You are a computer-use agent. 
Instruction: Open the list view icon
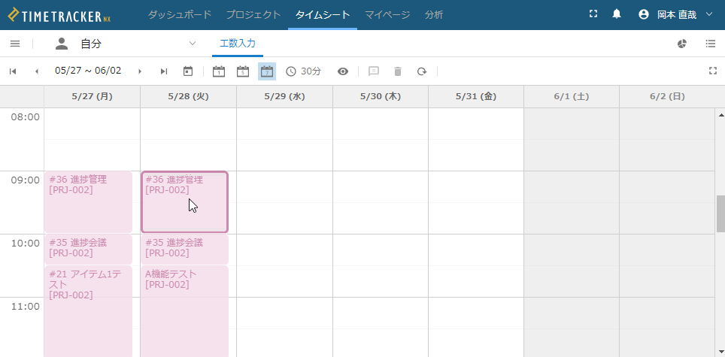pos(711,44)
